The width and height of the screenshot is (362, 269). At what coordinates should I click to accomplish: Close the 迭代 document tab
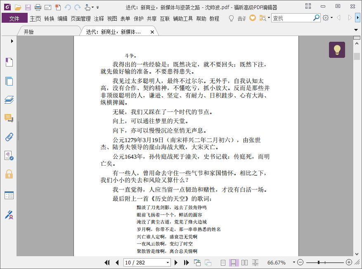pos(152,32)
